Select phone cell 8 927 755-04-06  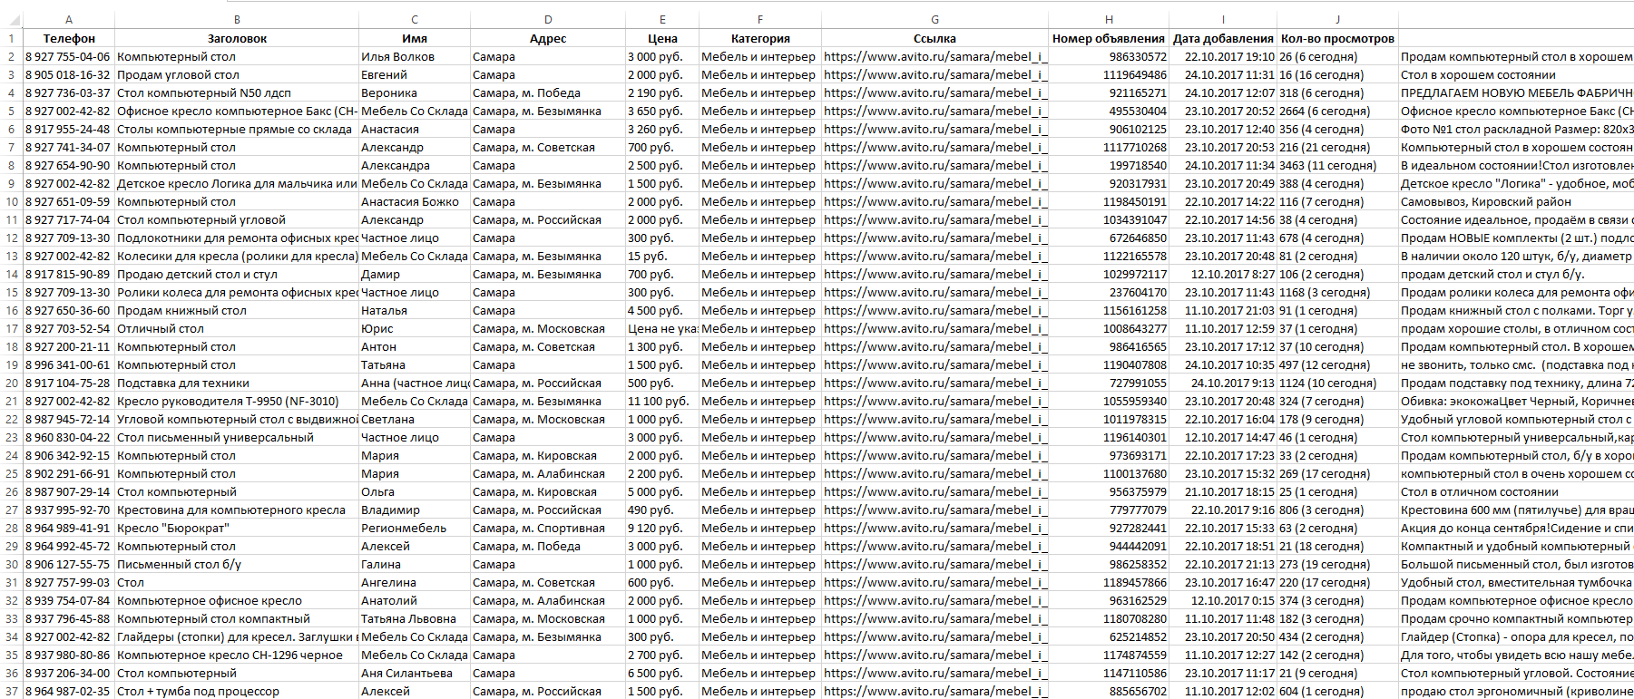[x=69, y=56]
